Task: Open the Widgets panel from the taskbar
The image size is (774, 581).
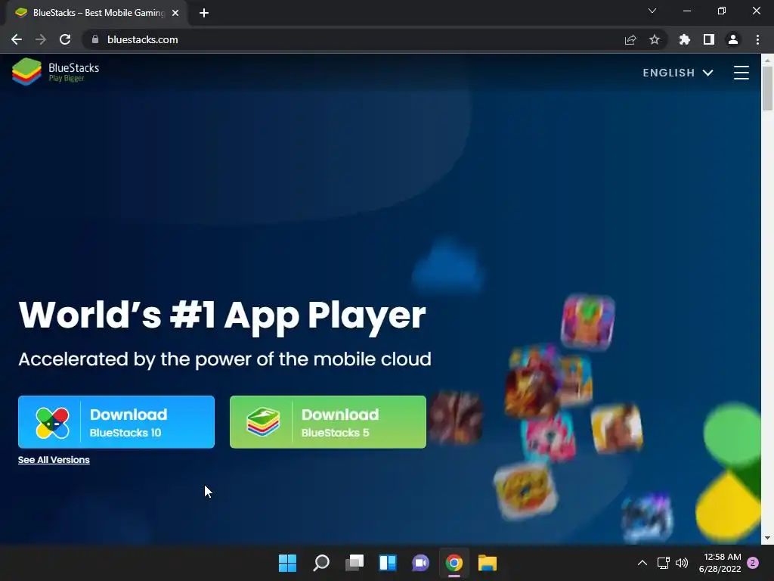Action: (388, 563)
